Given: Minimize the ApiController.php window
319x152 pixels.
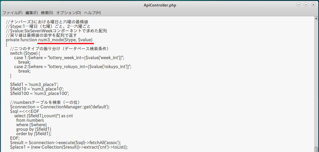Looking at the screenshot, I should pos(299,5).
